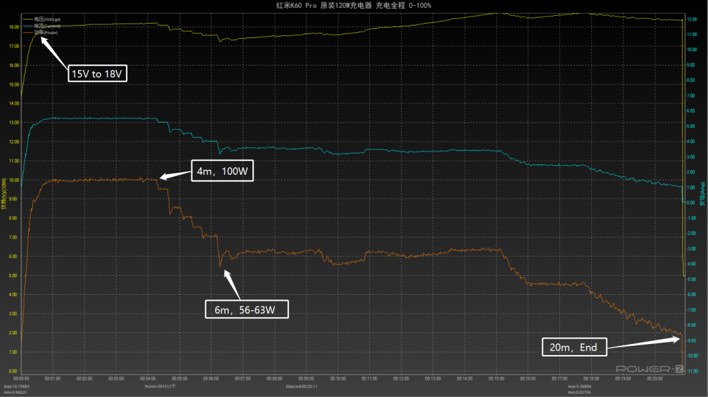Click the chart title mentioning 120W charger
This screenshot has width=708, height=397.
(x=353, y=5)
